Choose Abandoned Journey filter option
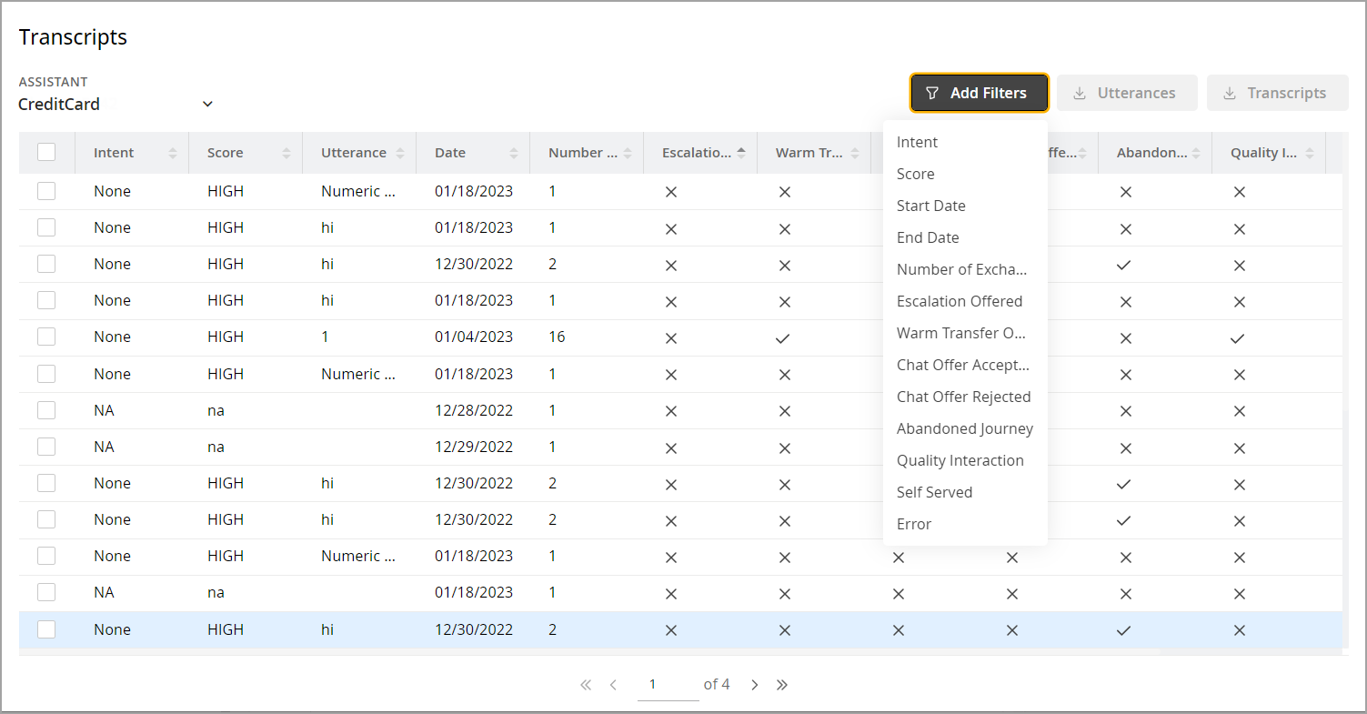This screenshot has height=714, width=1367. point(964,428)
